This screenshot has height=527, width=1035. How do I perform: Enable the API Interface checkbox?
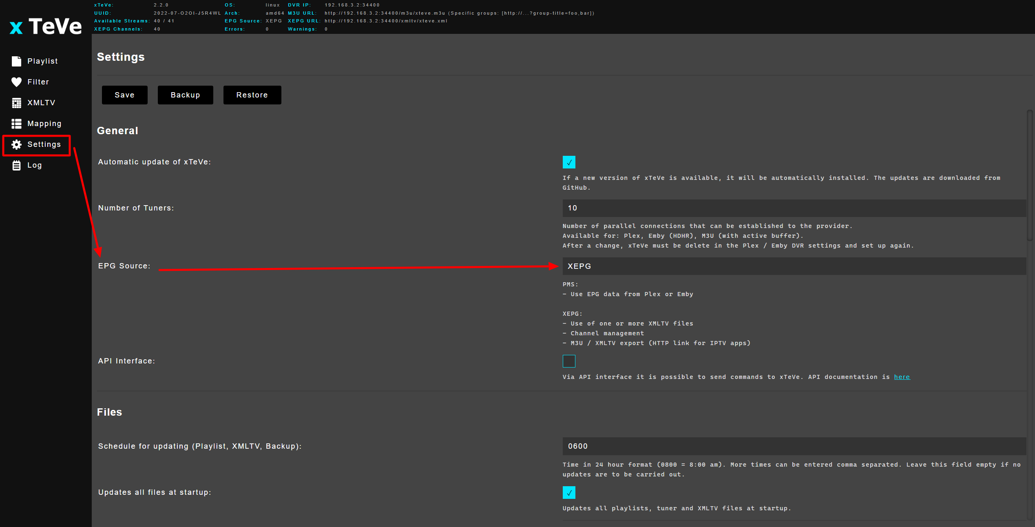point(569,361)
